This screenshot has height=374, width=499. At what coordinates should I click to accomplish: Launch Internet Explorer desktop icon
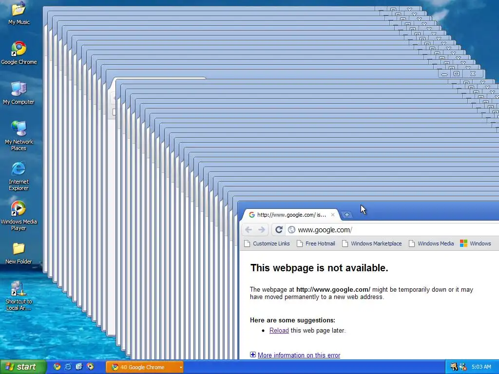(19, 176)
